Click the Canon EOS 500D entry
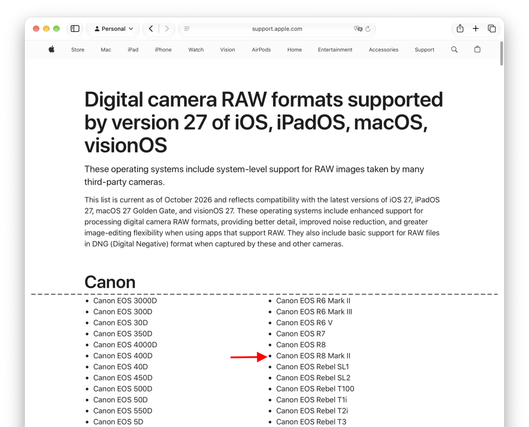The height and width of the screenshot is (427, 529). (123, 389)
